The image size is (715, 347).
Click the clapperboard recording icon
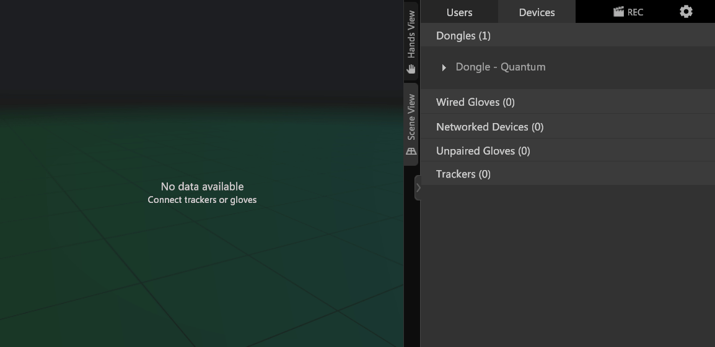point(618,12)
